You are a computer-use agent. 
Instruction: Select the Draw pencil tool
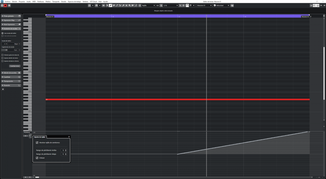coord(110,5)
